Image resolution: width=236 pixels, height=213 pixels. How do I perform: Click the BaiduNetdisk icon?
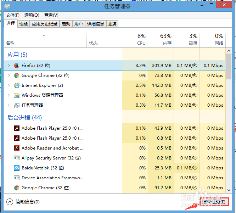pyautogui.click(x=17, y=168)
